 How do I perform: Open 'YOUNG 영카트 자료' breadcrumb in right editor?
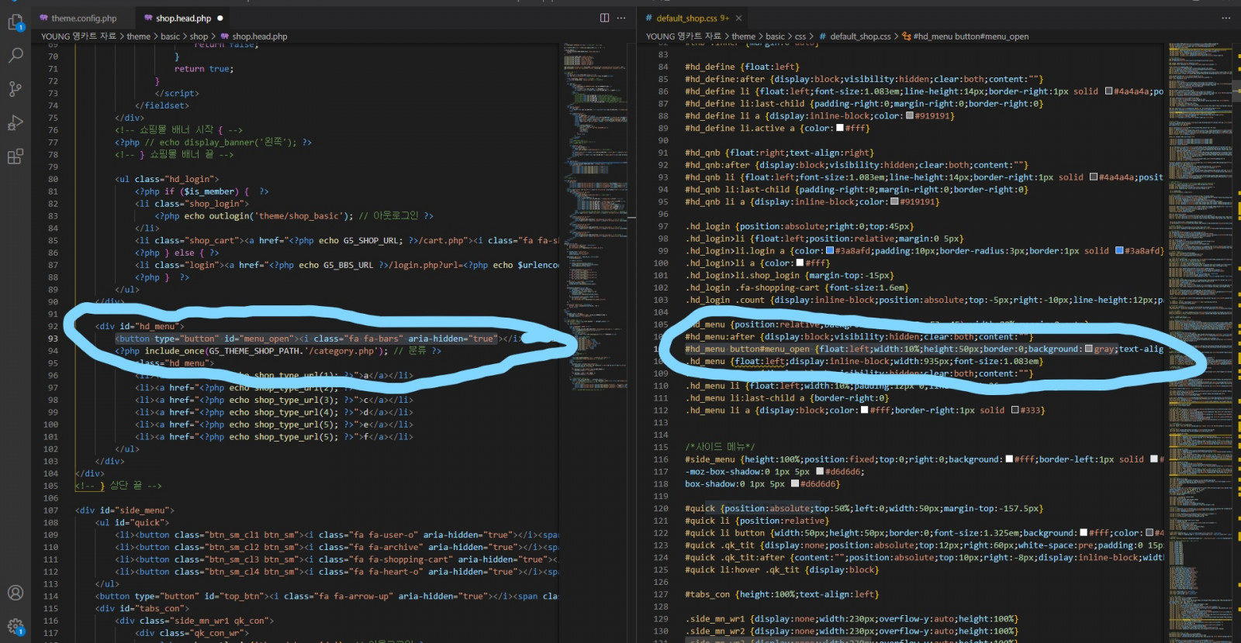(683, 36)
